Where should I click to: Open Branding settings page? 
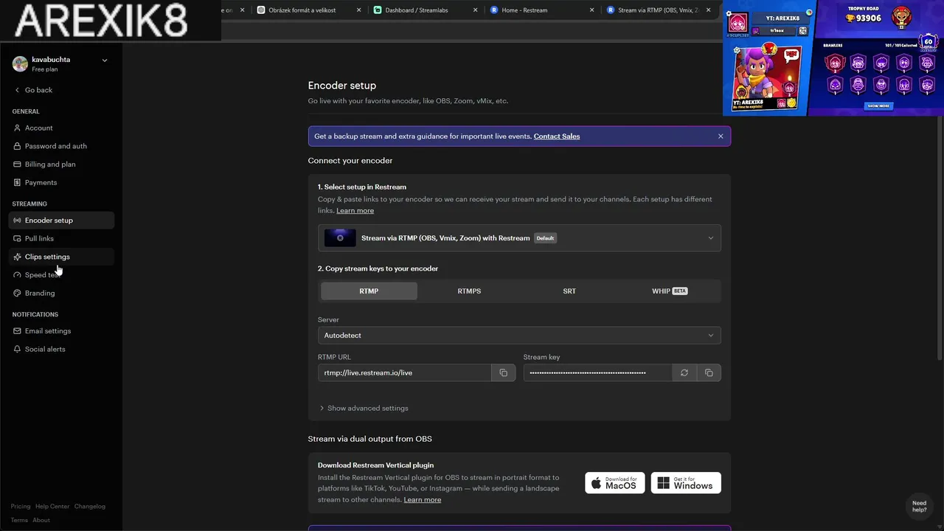tap(61, 293)
